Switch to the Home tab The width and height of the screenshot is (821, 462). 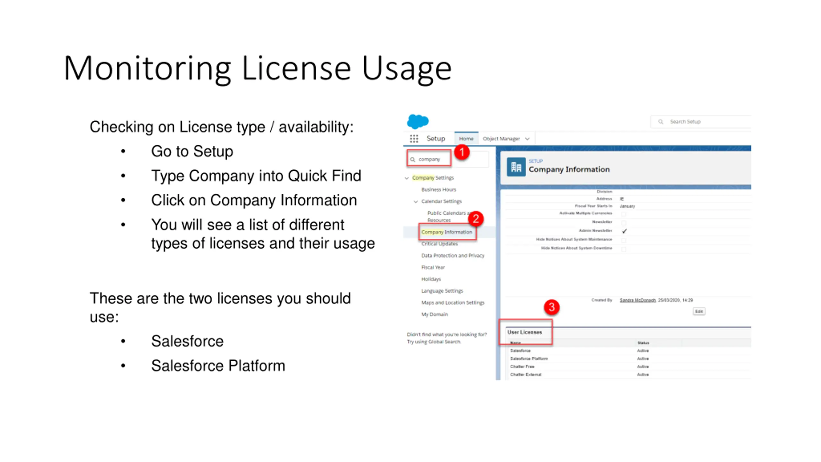466,139
